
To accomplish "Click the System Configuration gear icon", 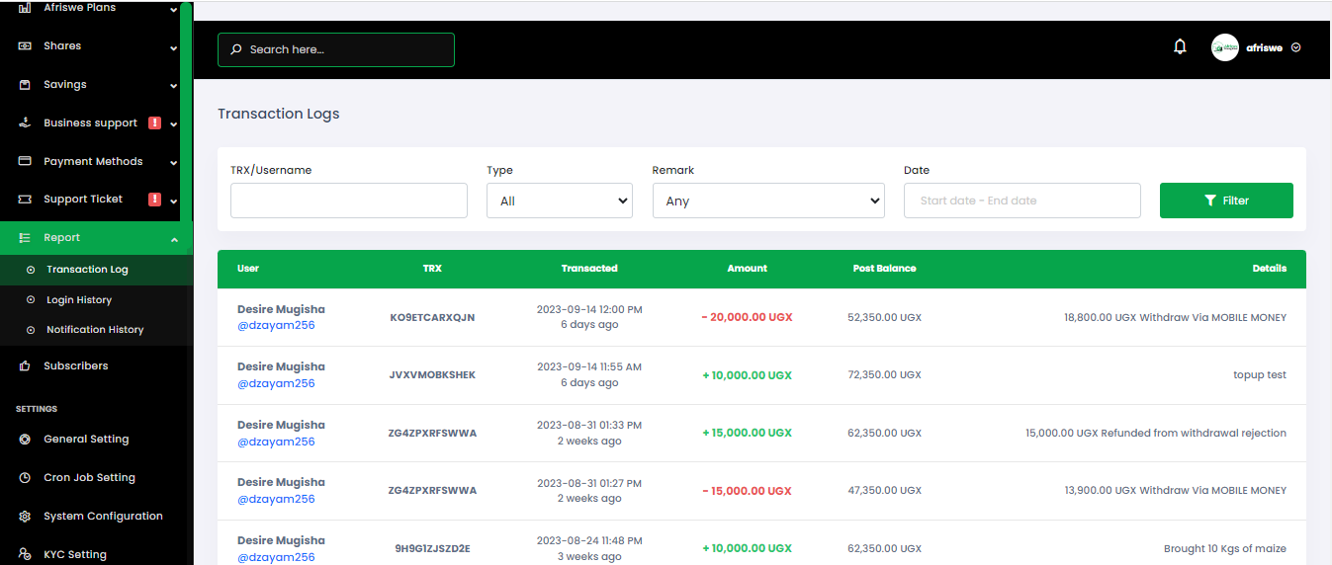I will [25, 517].
